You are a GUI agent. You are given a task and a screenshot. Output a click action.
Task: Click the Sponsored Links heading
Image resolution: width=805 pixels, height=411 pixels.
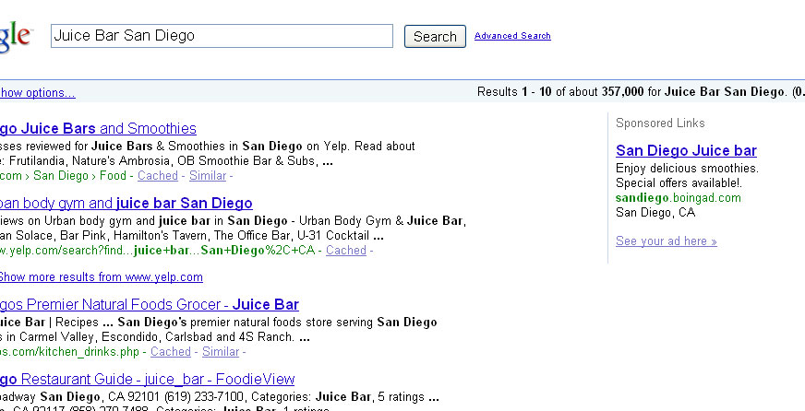click(x=660, y=123)
